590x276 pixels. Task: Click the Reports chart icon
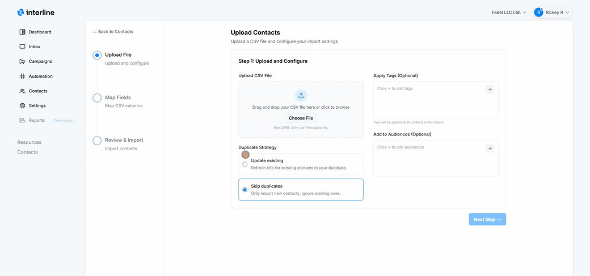point(22,120)
